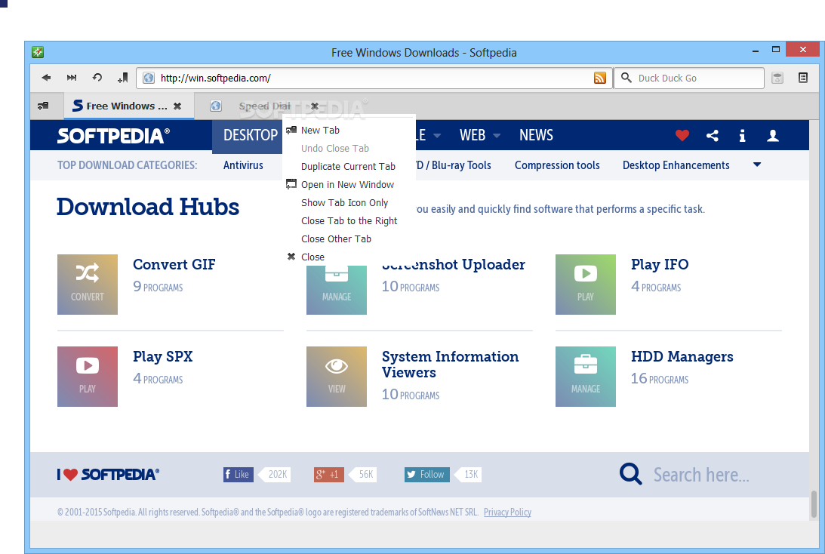Click the I love Softpedia footer logo
825x554 pixels.
coord(108,475)
